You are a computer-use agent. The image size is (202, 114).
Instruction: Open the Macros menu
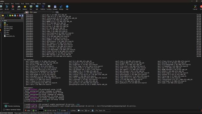point(39,3)
